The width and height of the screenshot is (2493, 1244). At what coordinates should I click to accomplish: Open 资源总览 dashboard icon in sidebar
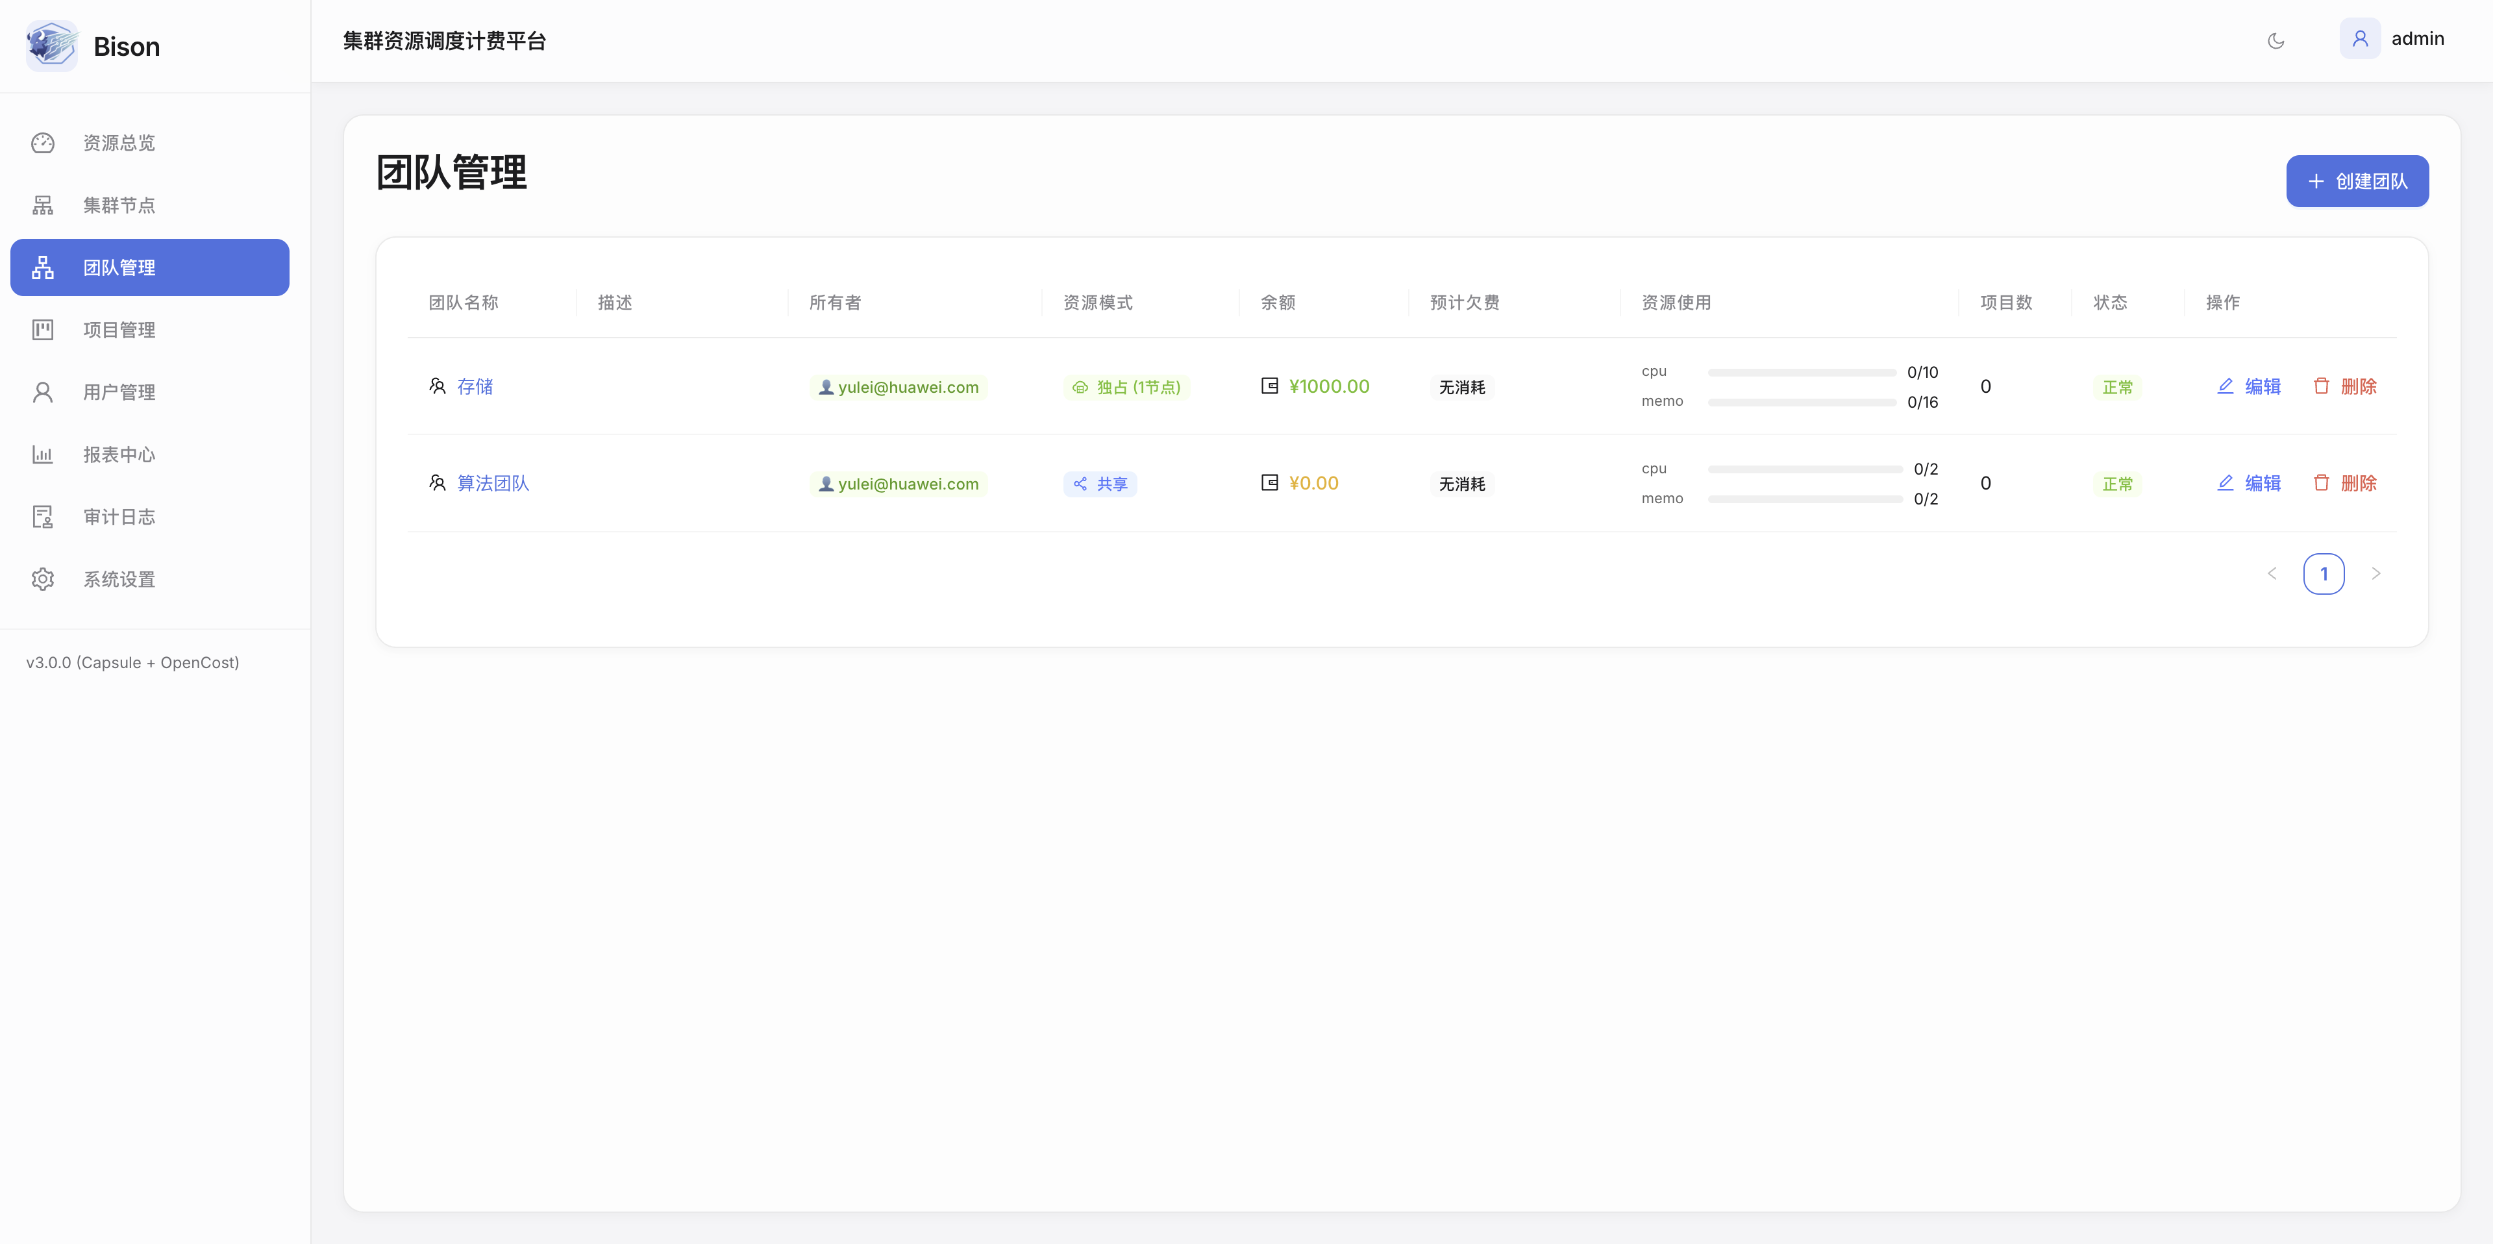43,143
